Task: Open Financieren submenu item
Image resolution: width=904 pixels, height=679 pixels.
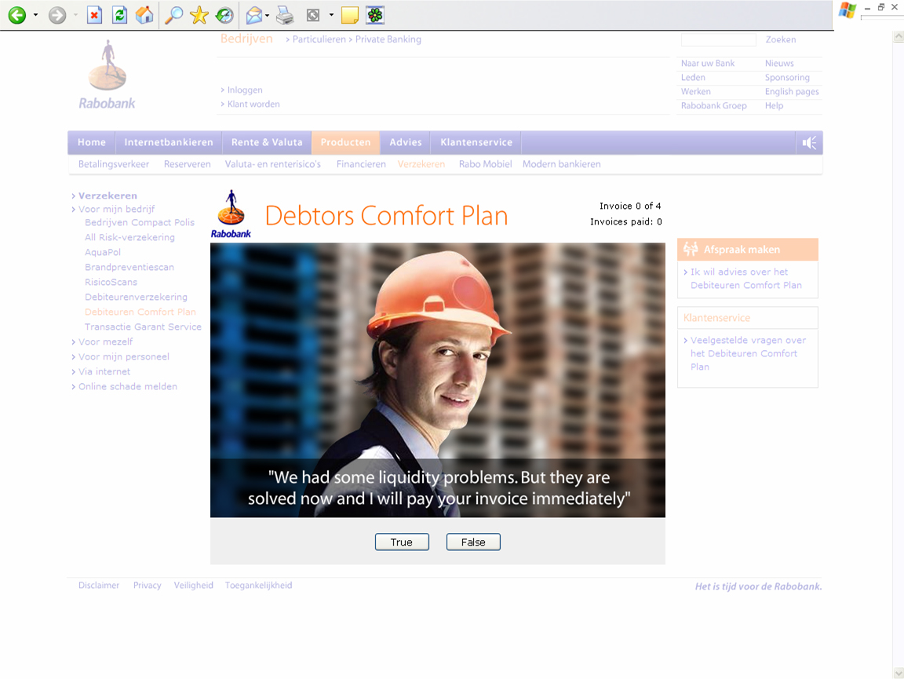Action: (x=361, y=164)
